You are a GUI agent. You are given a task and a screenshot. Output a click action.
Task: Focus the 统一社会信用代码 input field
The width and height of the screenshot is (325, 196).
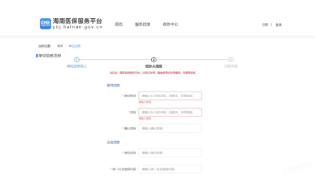point(170,169)
